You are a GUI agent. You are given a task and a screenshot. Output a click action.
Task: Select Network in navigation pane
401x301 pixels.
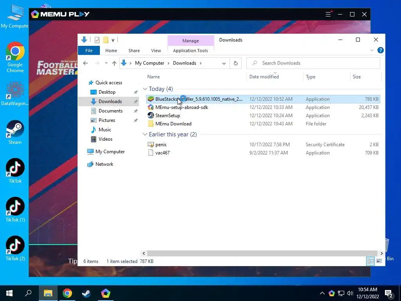pos(104,164)
